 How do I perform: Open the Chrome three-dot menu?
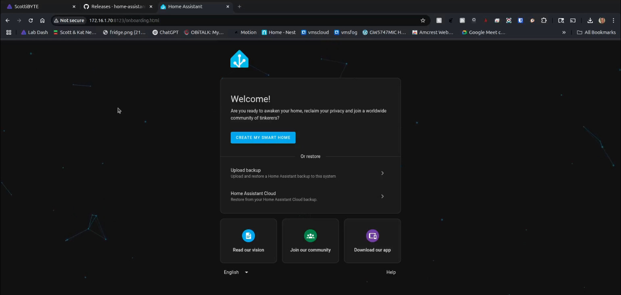613,21
